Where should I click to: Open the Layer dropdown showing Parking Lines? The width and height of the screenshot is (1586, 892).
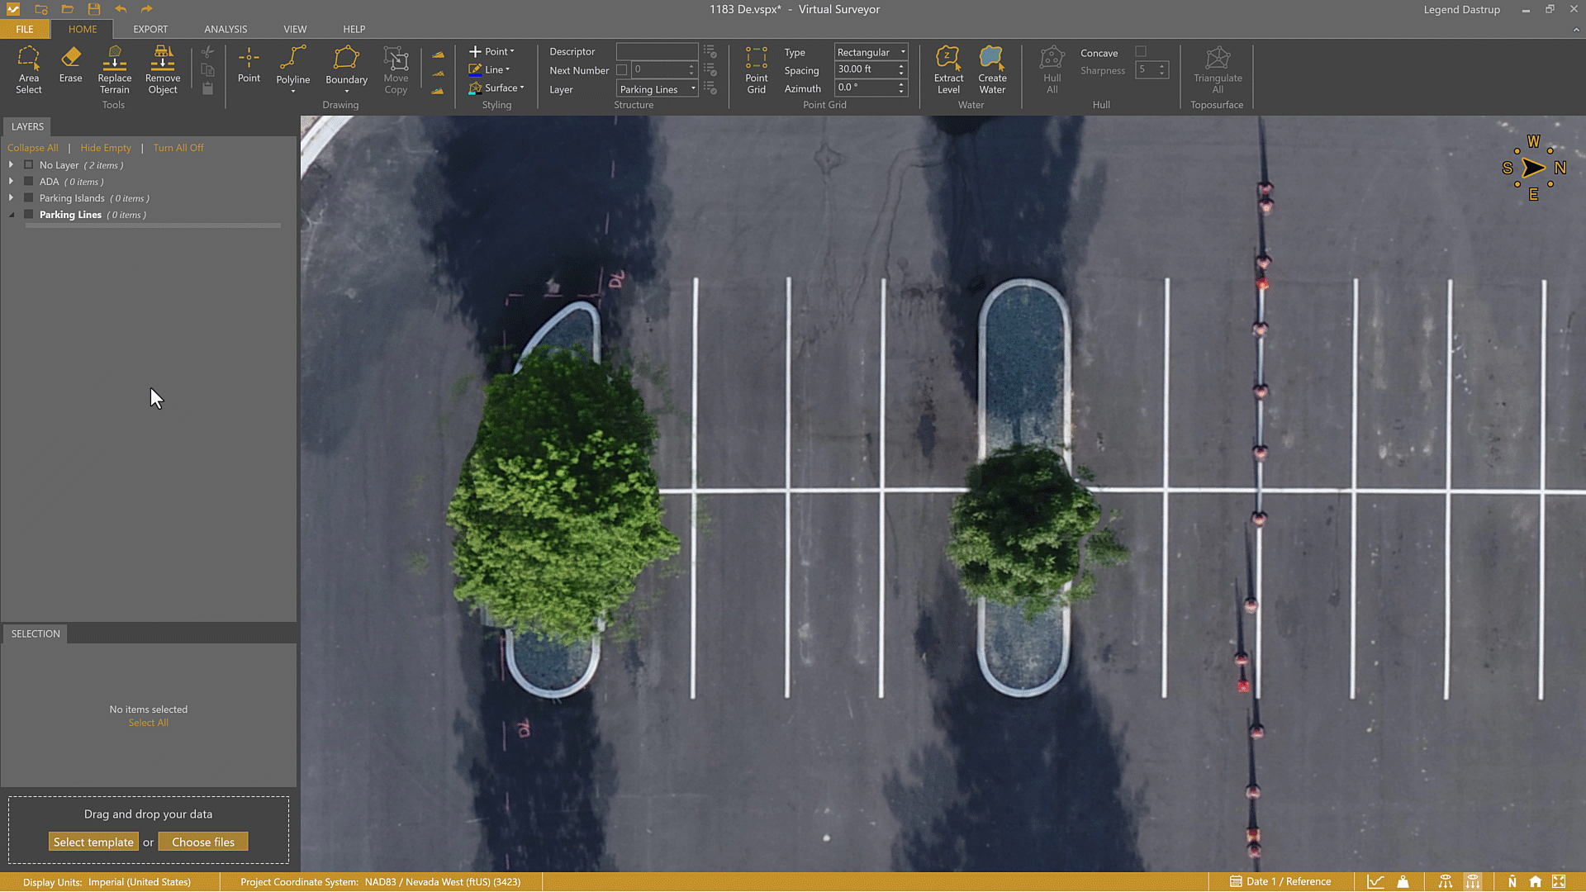(x=658, y=89)
